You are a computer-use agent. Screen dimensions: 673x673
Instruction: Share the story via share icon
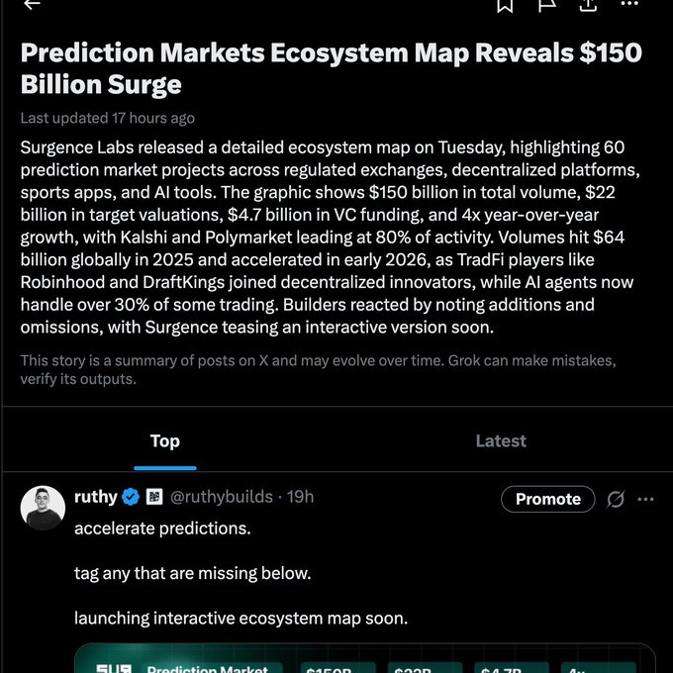click(x=588, y=5)
